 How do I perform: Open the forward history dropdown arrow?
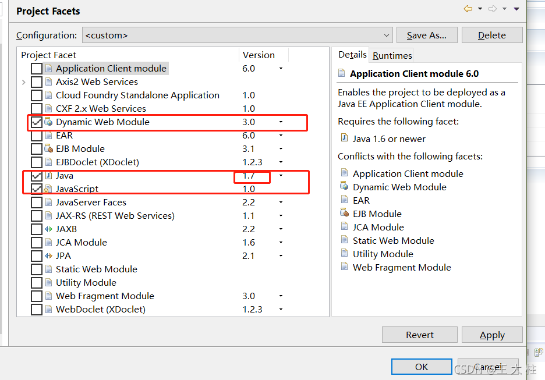tap(504, 9)
